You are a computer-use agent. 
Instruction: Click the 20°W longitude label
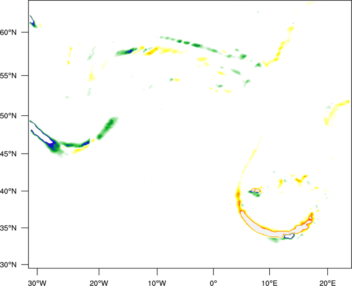point(99,283)
